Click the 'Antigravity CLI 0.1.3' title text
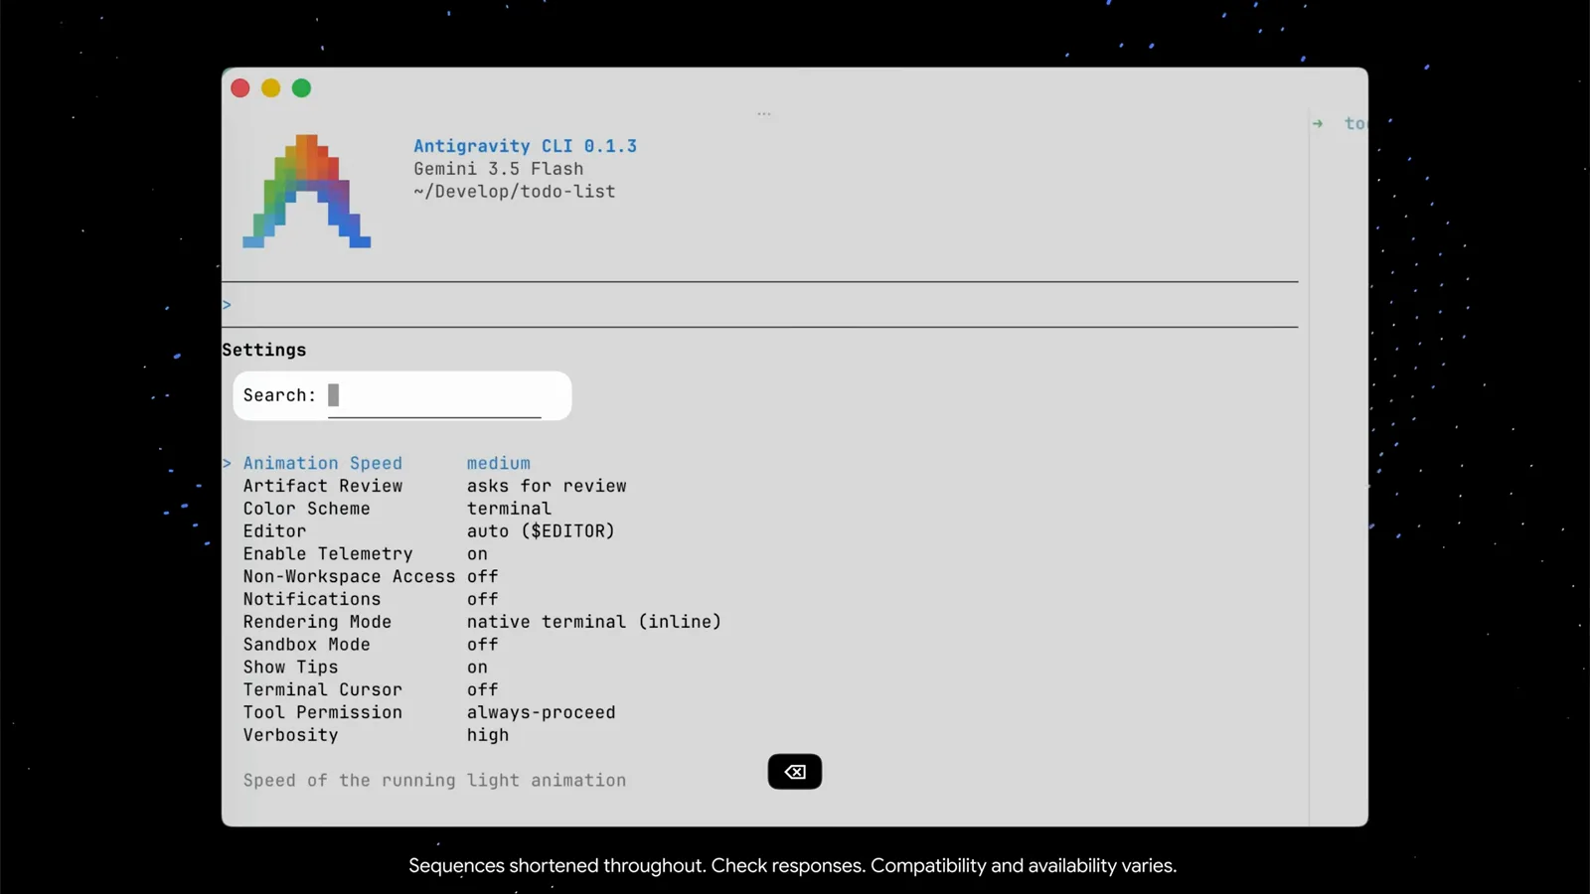 click(526, 146)
